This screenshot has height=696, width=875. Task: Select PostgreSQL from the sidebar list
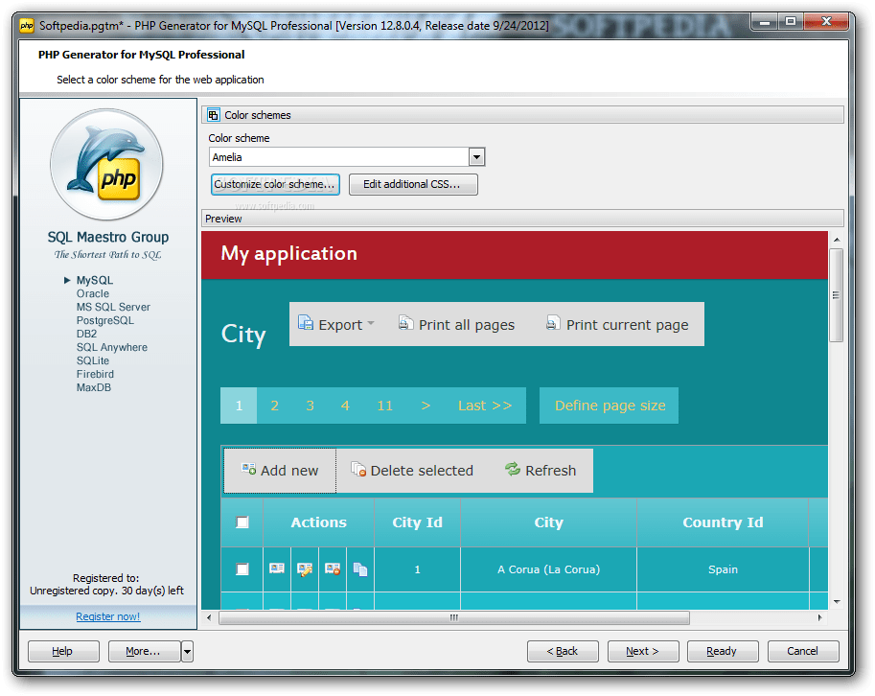(104, 320)
